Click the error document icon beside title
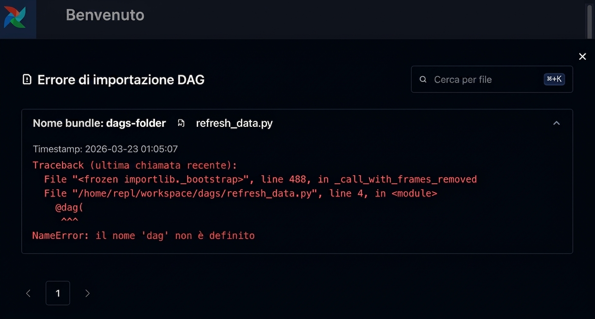 point(27,79)
